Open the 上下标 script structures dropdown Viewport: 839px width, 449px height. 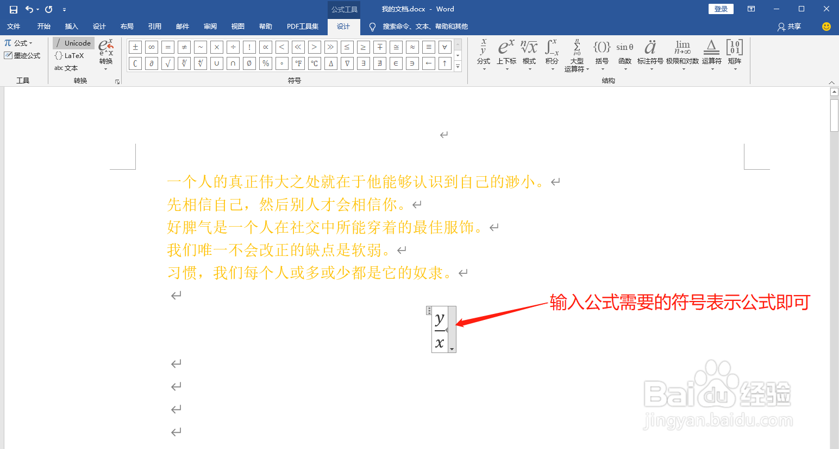[x=506, y=54]
